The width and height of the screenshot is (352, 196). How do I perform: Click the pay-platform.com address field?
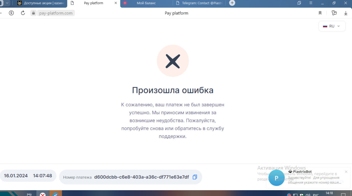point(56,13)
